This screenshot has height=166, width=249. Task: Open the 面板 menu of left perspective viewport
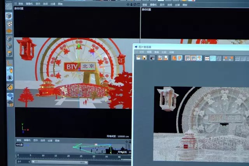pos(60,4)
